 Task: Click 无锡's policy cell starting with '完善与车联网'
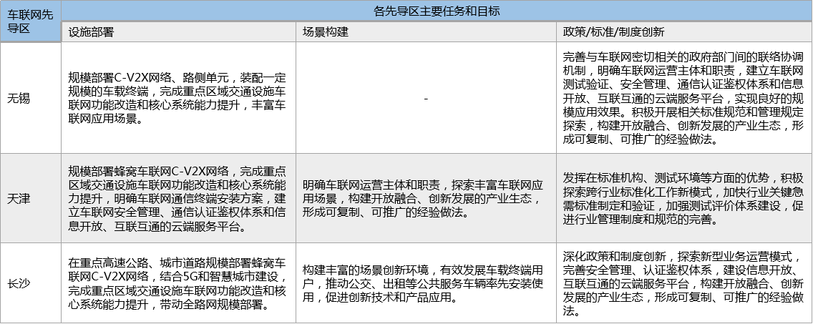click(x=683, y=98)
